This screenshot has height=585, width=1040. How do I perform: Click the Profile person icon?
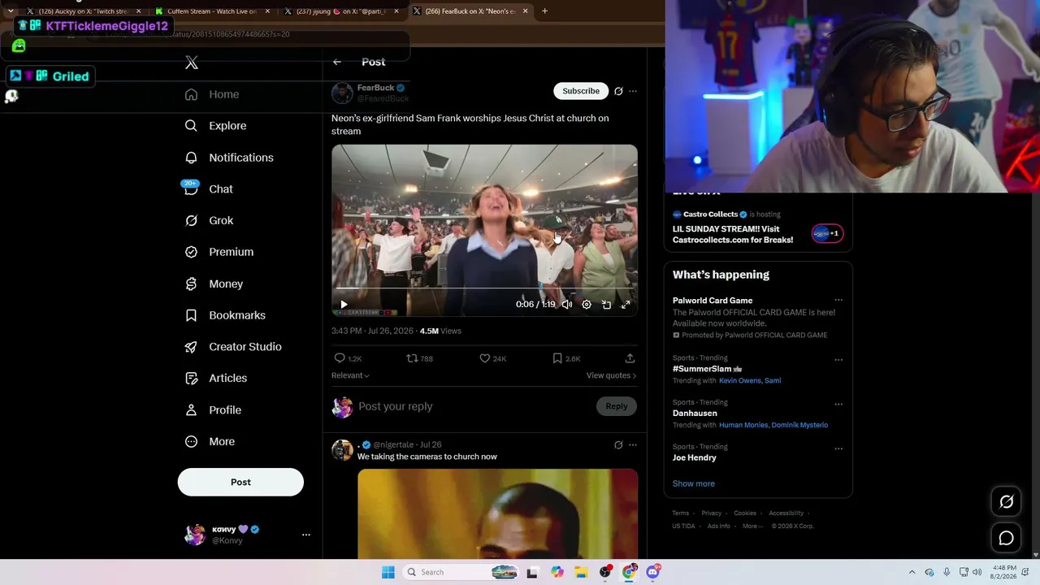(x=191, y=409)
